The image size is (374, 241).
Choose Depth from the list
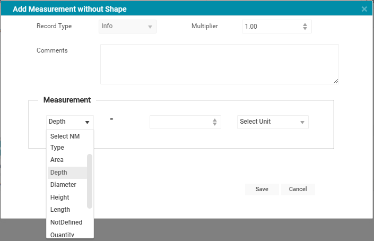[59, 173]
